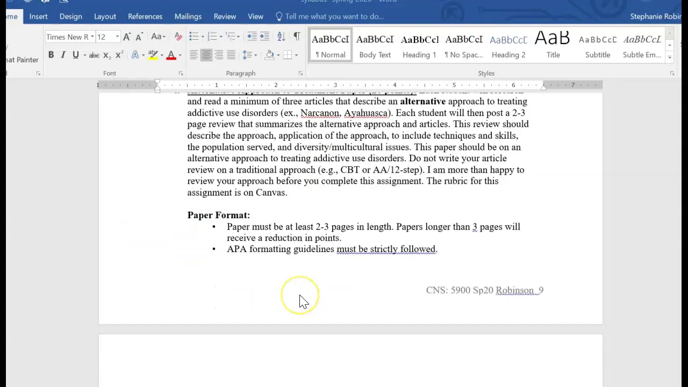Apply subscript formatting
This screenshot has height=387, width=688.
[106, 55]
